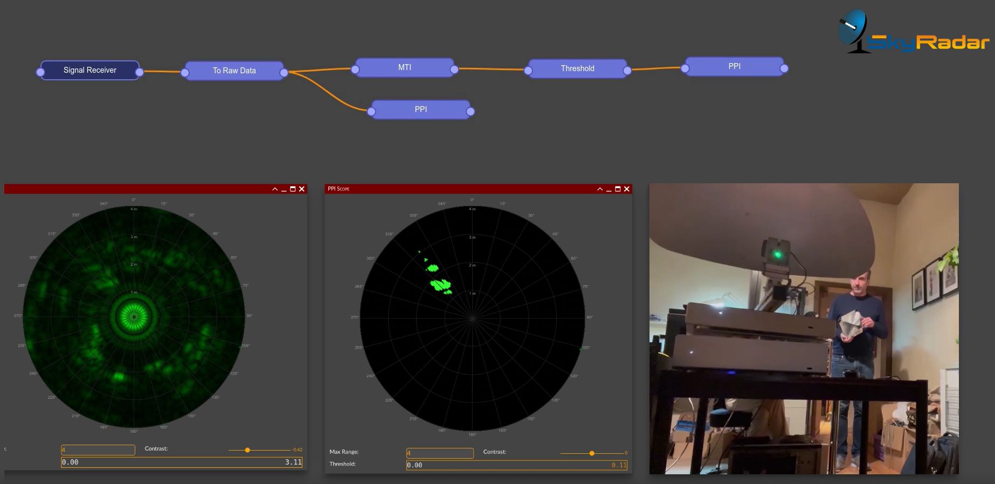Image resolution: width=995 pixels, height=484 pixels.
Task: Select the Threshold node
Action: click(577, 68)
